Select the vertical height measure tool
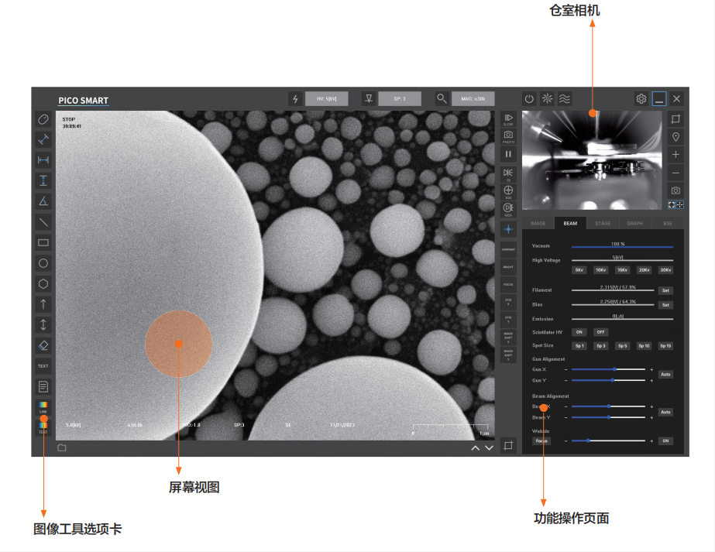This screenshot has width=715, height=552. coord(43,180)
